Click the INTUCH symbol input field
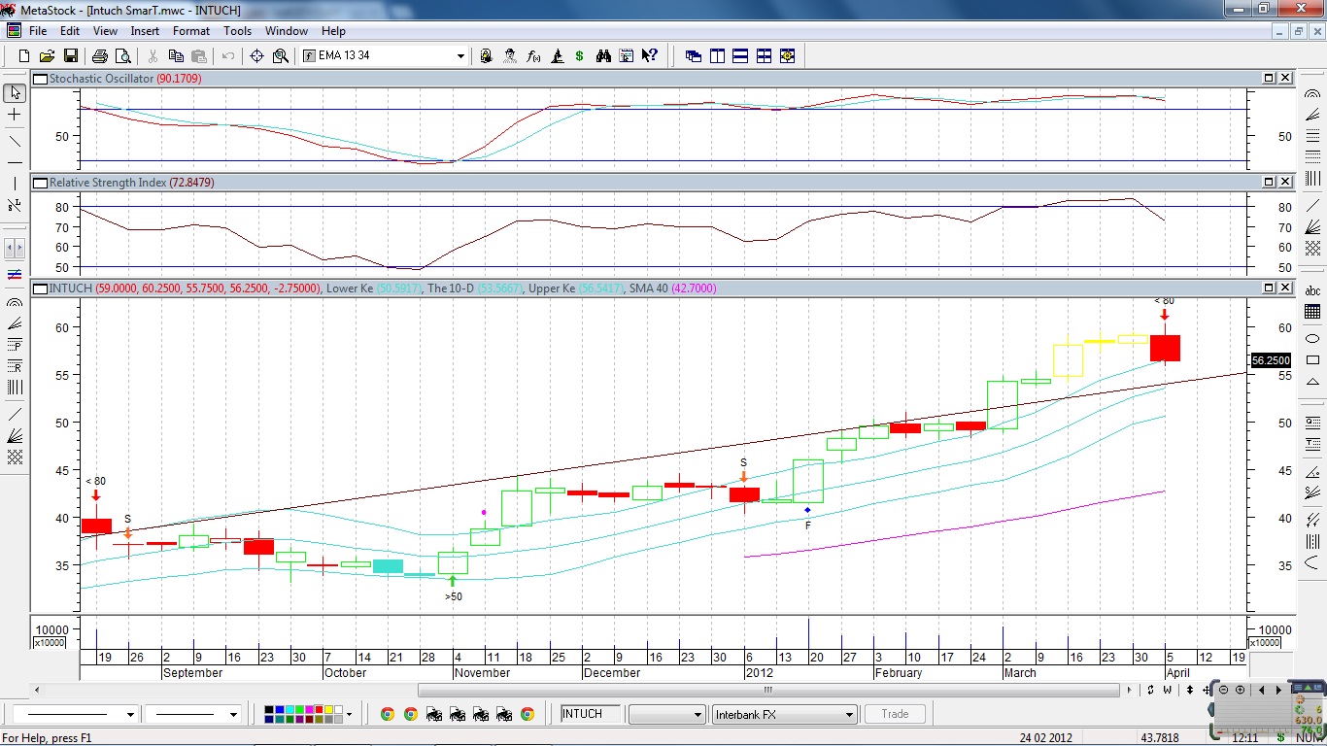Image resolution: width=1327 pixels, height=746 pixels. pos(590,714)
